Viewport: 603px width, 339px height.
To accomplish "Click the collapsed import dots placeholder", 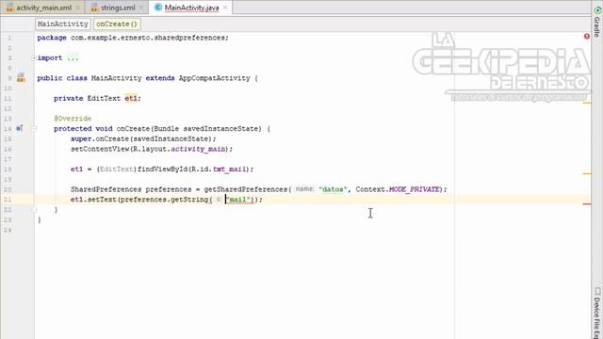I will pos(73,58).
